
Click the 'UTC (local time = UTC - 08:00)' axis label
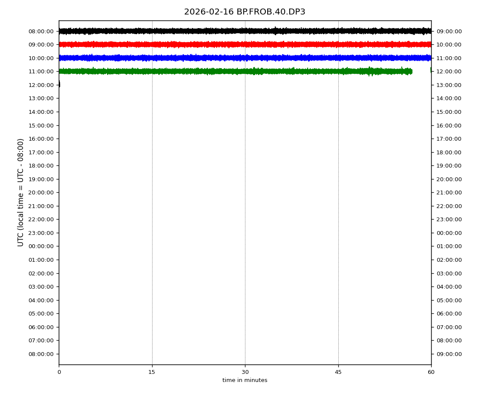point(21,192)
